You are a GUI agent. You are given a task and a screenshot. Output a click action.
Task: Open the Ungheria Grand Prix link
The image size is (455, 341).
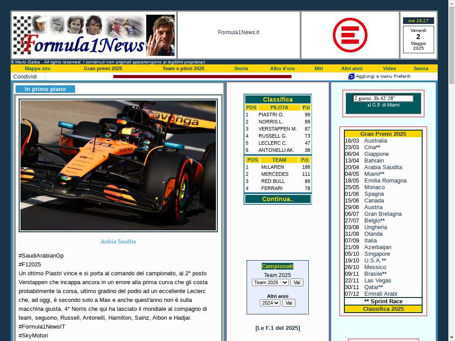coord(375,227)
